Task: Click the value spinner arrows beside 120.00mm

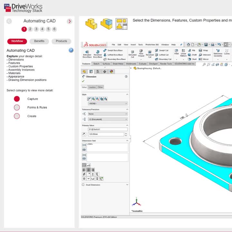Action: pyautogui.click(x=126, y=134)
